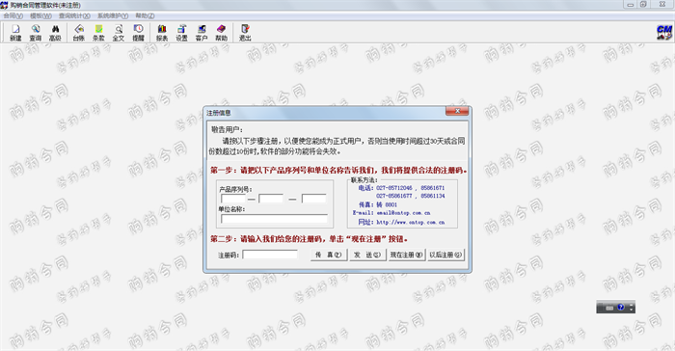675x351 pixels.
Task: Open the 合同(V) menu
Action: pos(13,16)
